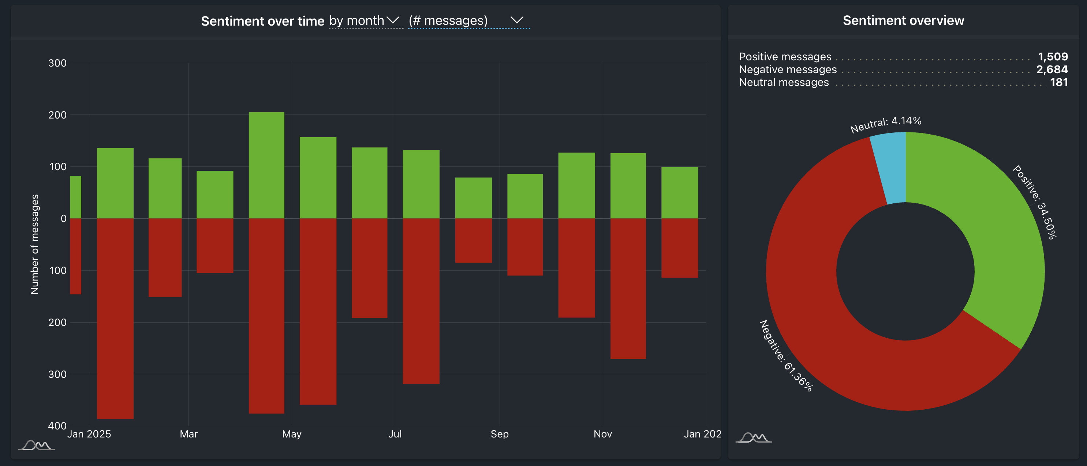Click the 'May' x-axis label
Image resolution: width=1087 pixels, height=466 pixels.
[x=292, y=434]
